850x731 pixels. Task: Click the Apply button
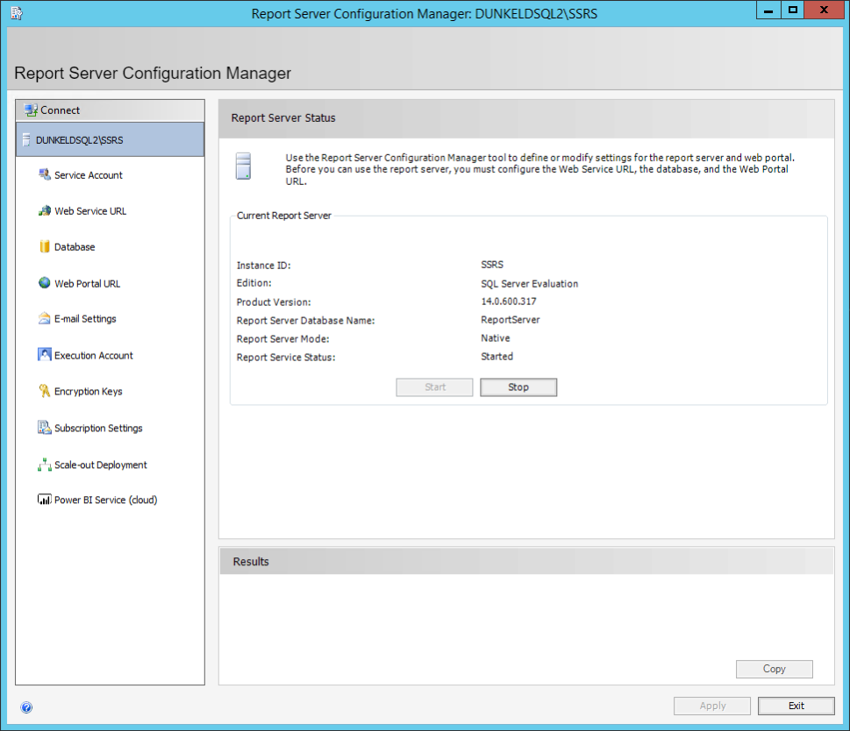click(712, 706)
